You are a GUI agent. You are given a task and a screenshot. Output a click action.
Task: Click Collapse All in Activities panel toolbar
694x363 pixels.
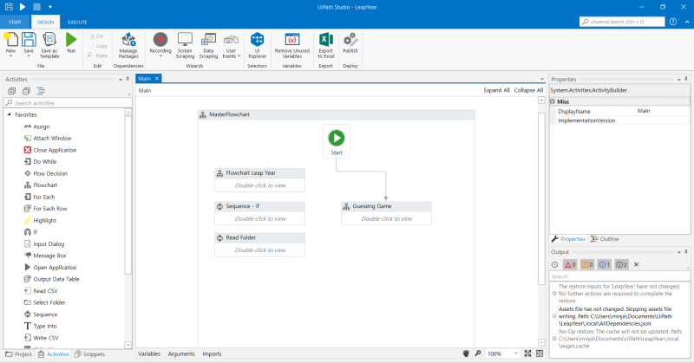pyautogui.click(x=26, y=91)
